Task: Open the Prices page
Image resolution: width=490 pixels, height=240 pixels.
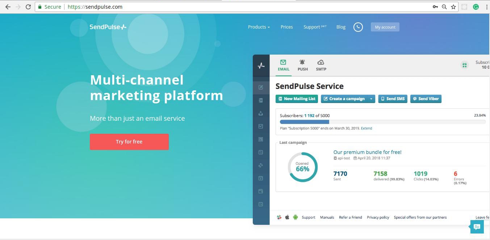Action: pos(286,27)
